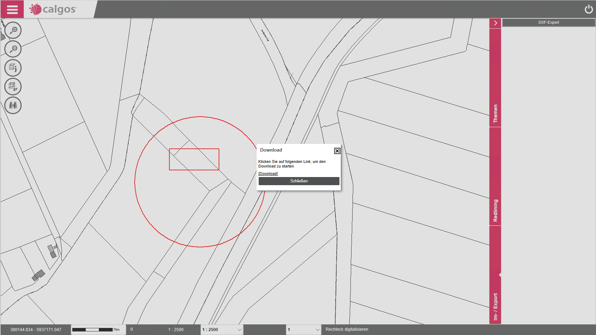Open the 1 : 2500 scale dropdown
This screenshot has width=596, height=335.
tap(222, 330)
